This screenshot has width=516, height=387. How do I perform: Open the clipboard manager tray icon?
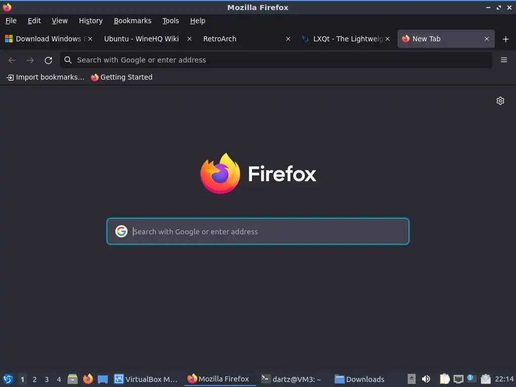[x=444, y=379]
